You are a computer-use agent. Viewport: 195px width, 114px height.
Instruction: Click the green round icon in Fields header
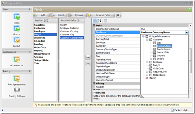click(x=189, y=9)
